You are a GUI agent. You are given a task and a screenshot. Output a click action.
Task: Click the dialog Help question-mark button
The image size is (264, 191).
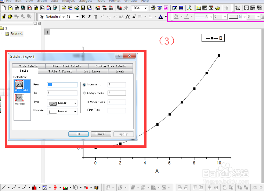coord(119,56)
